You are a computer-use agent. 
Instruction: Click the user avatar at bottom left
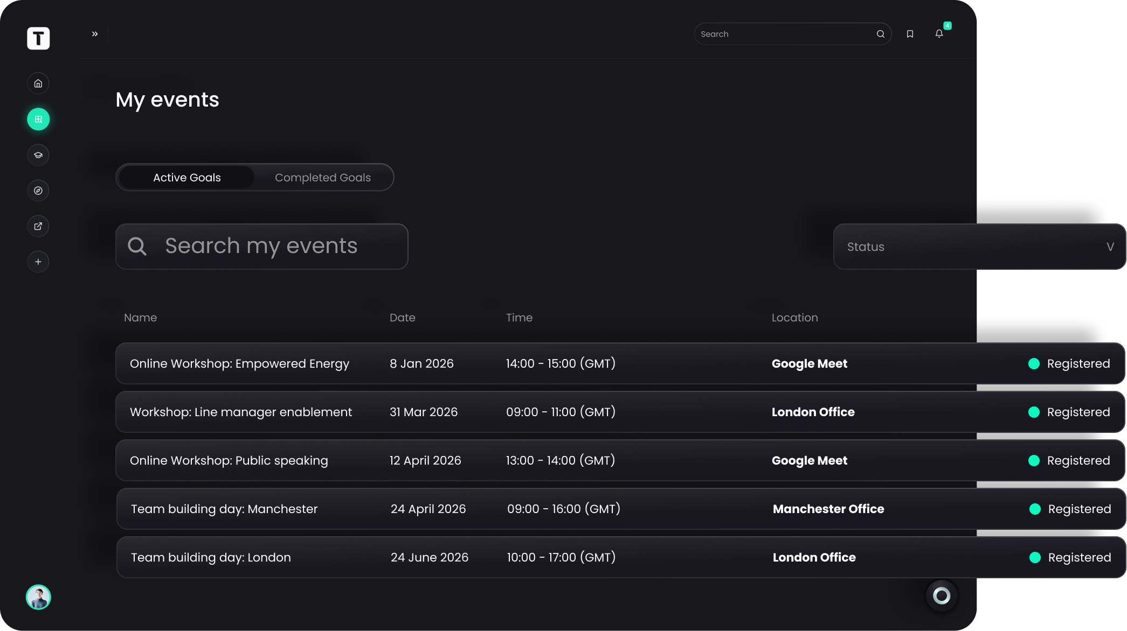coord(38,597)
